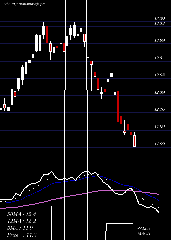Click the USA RQI mail.munafa.pro header text
The width and height of the screenshot is (171, 240).
25,4
